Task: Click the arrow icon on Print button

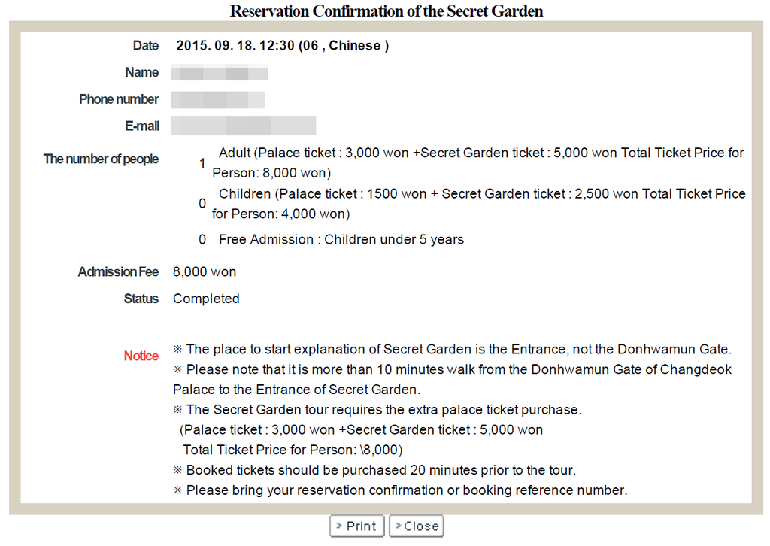Action: click(340, 526)
